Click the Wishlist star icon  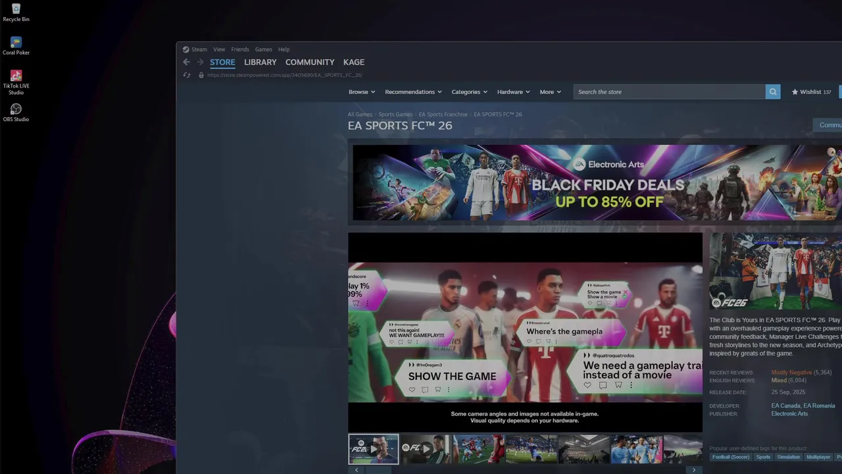[795, 92]
